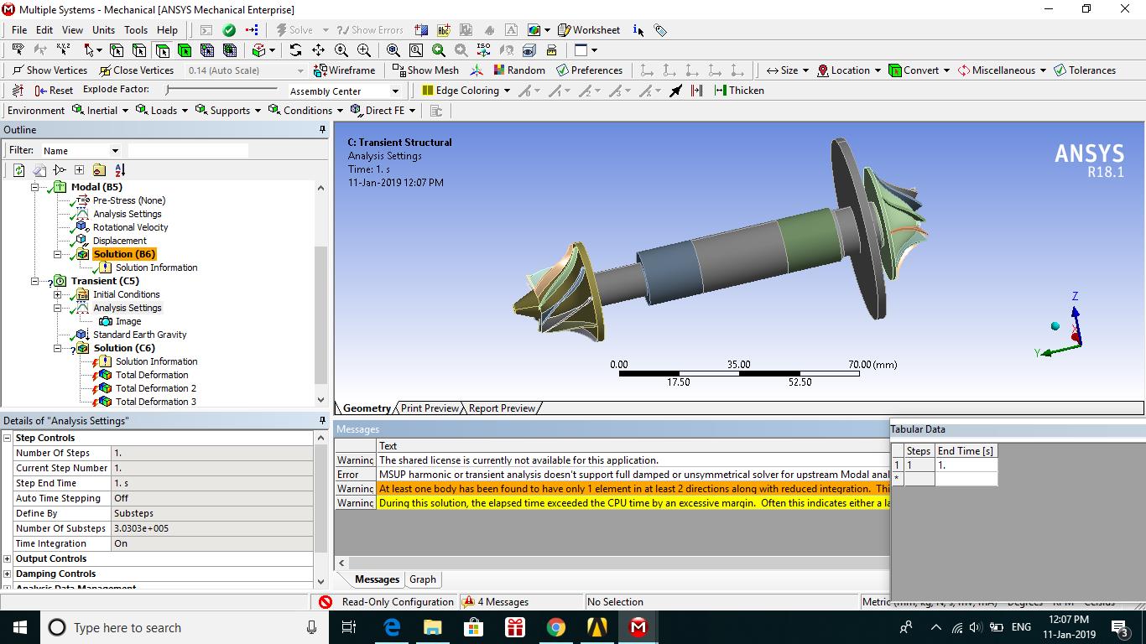Set the view to ISO orientation
The width and height of the screenshot is (1146, 644).
(x=483, y=50)
